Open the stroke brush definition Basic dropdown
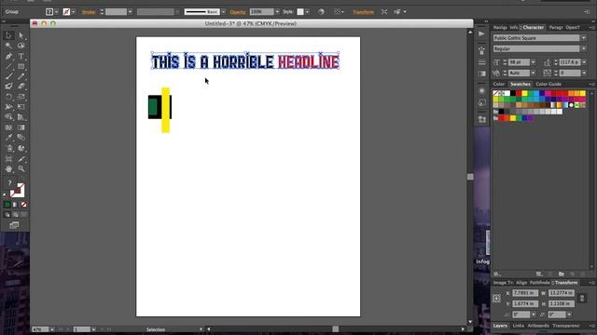Screen dimensions: 597x335 coord(224,12)
